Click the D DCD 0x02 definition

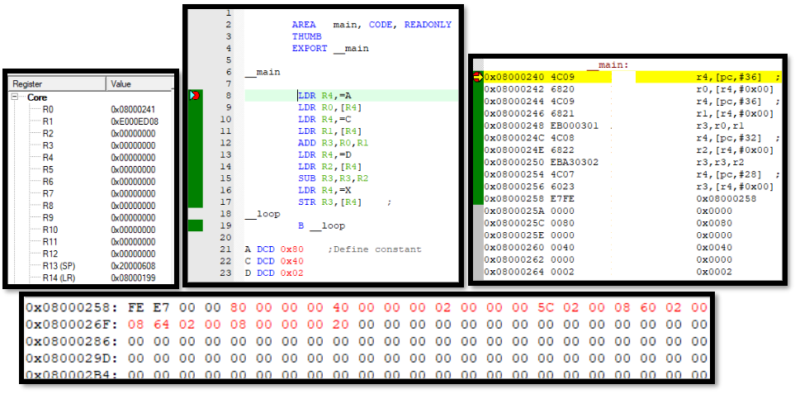point(274,273)
